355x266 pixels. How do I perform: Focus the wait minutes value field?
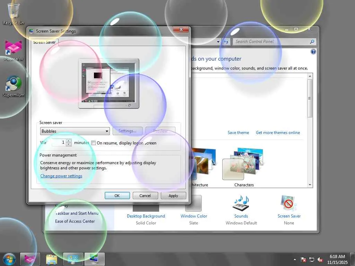point(59,142)
